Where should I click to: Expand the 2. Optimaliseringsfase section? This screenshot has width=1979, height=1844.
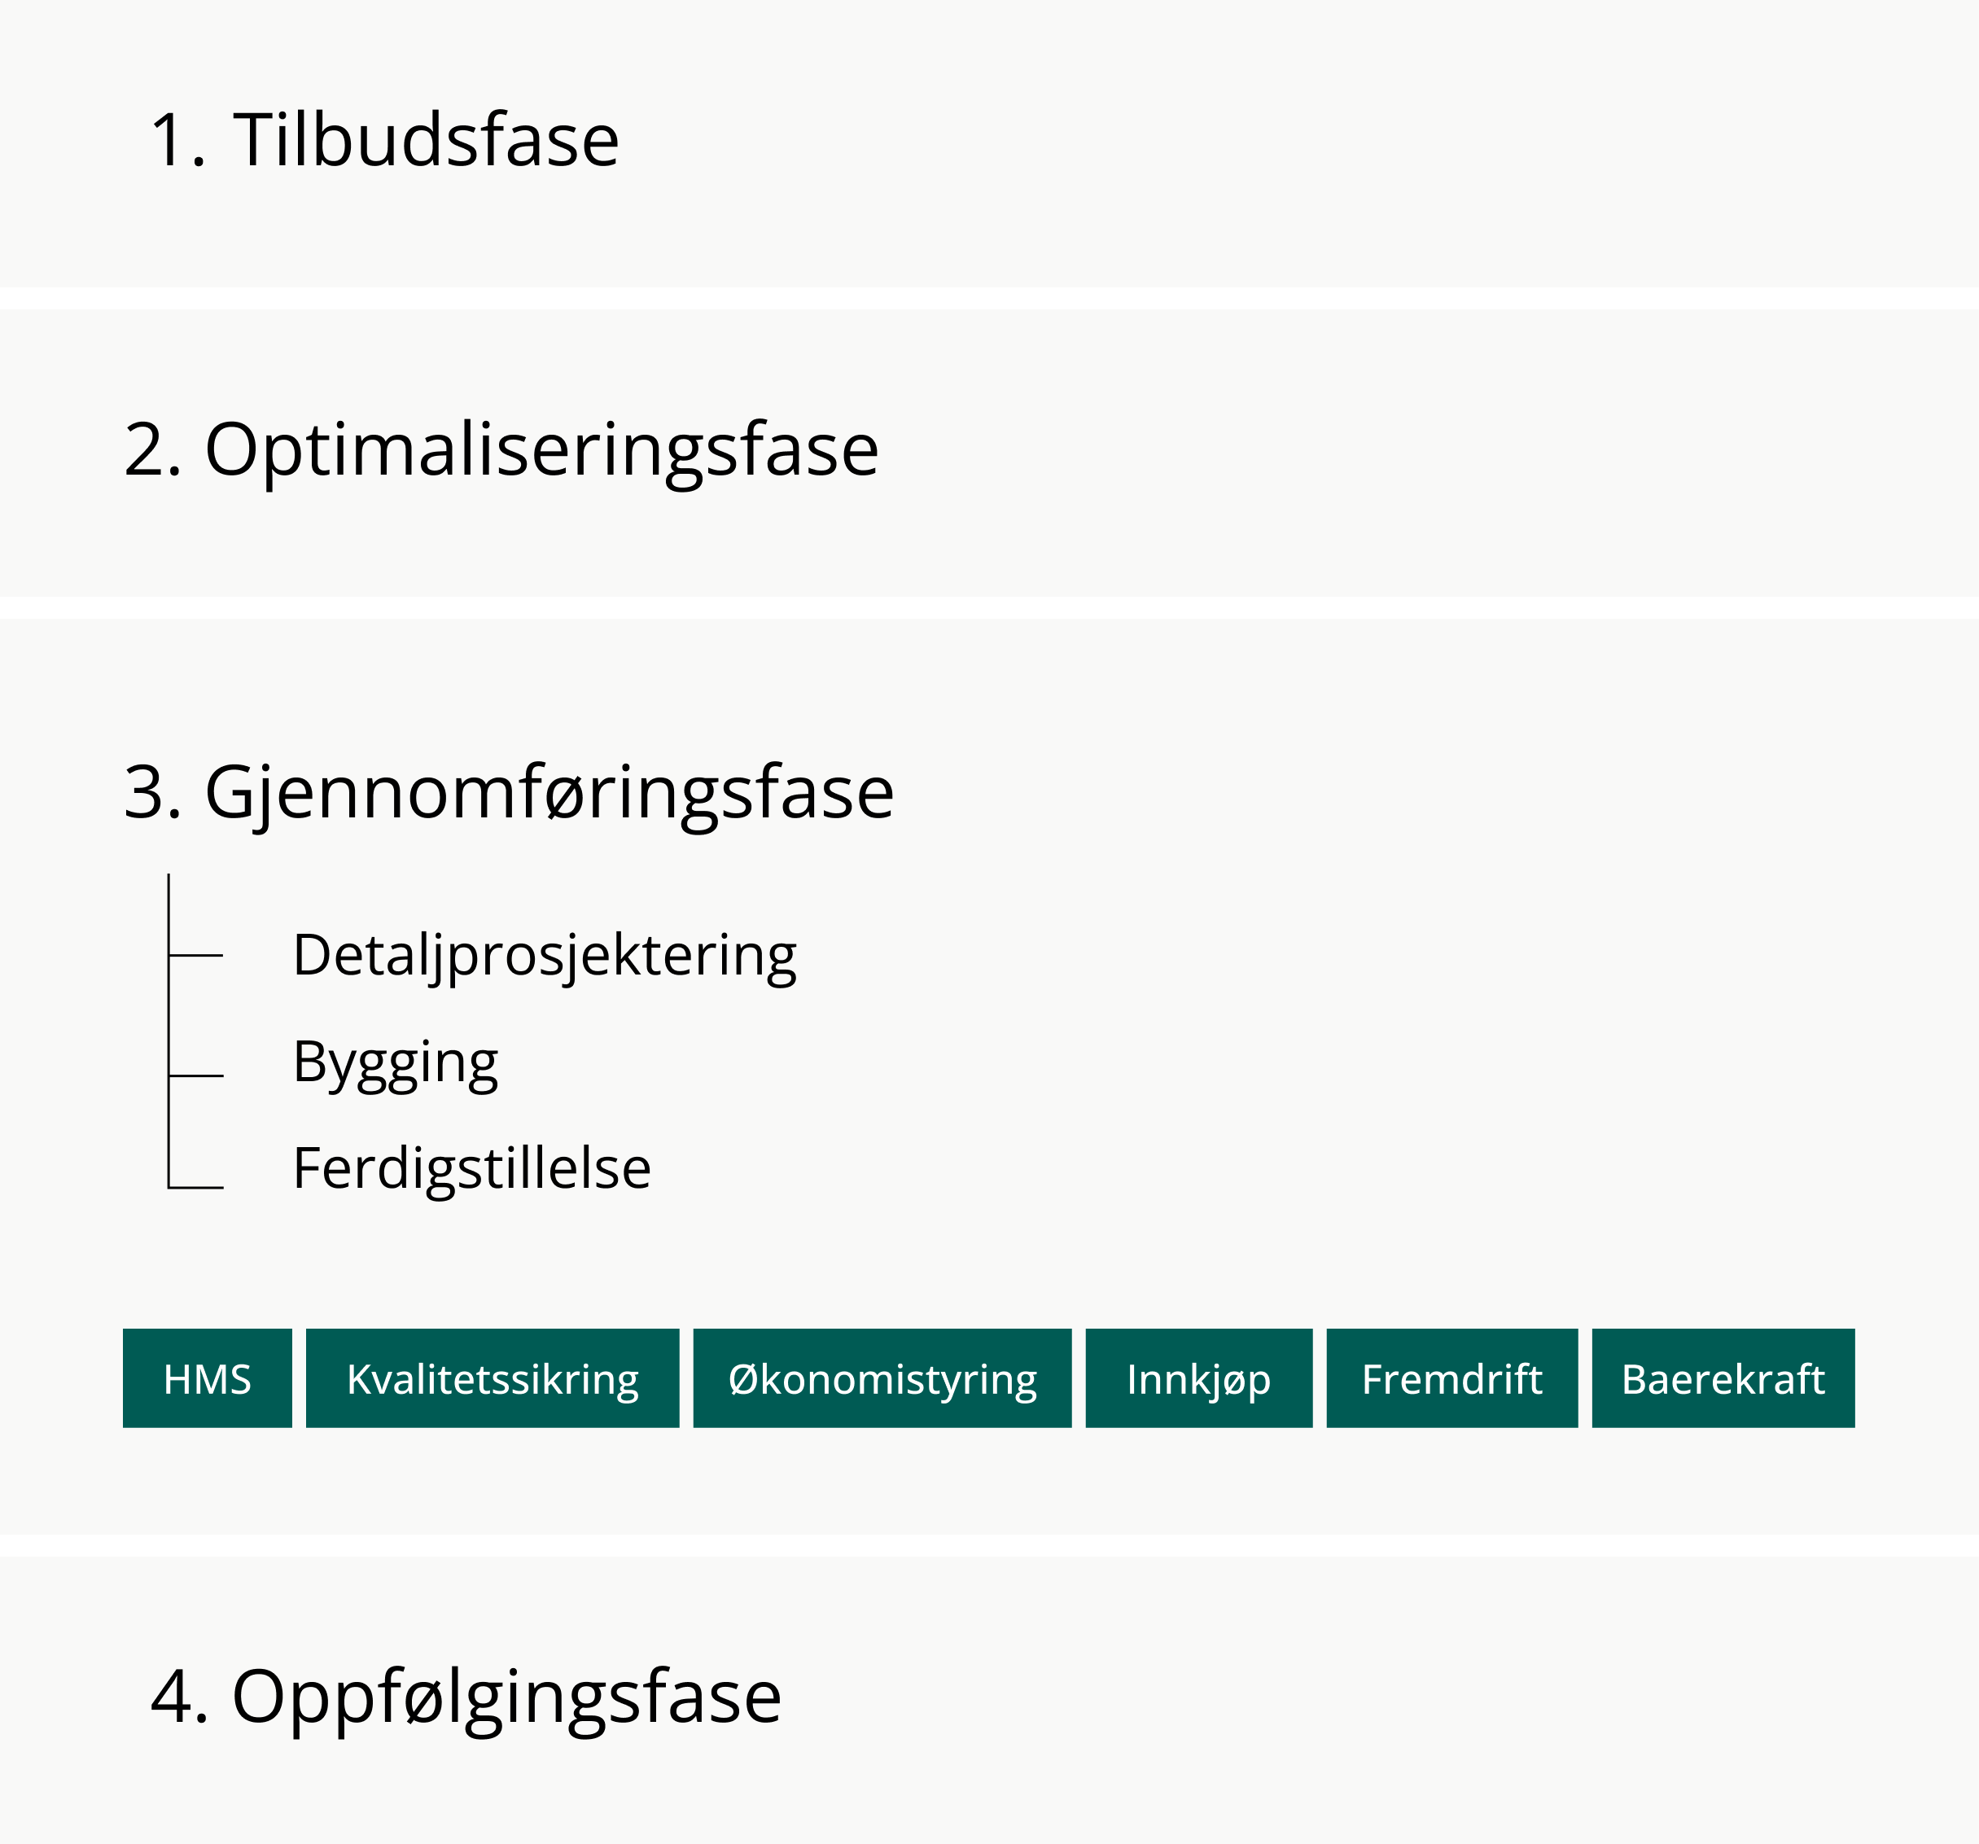(x=541, y=449)
